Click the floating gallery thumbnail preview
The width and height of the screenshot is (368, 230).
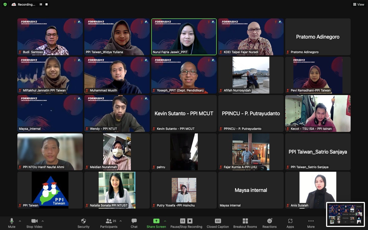pos(346,214)
